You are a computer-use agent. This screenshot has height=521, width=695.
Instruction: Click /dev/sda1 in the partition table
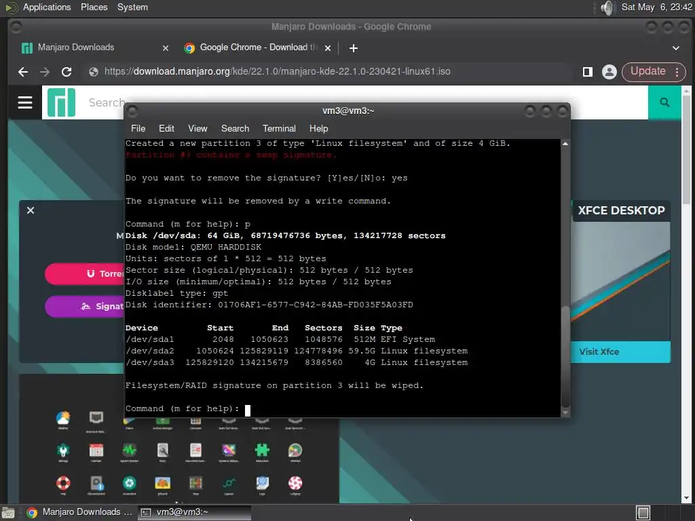tap(149, 339)
